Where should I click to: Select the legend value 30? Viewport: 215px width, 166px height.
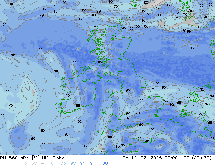click(34, 163)
